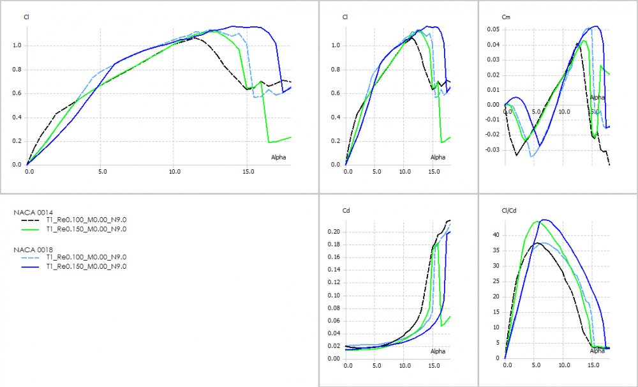Select the T1_Re0.150 polar label under NACA 0014

pyautogui.click(x=86, y=229)
